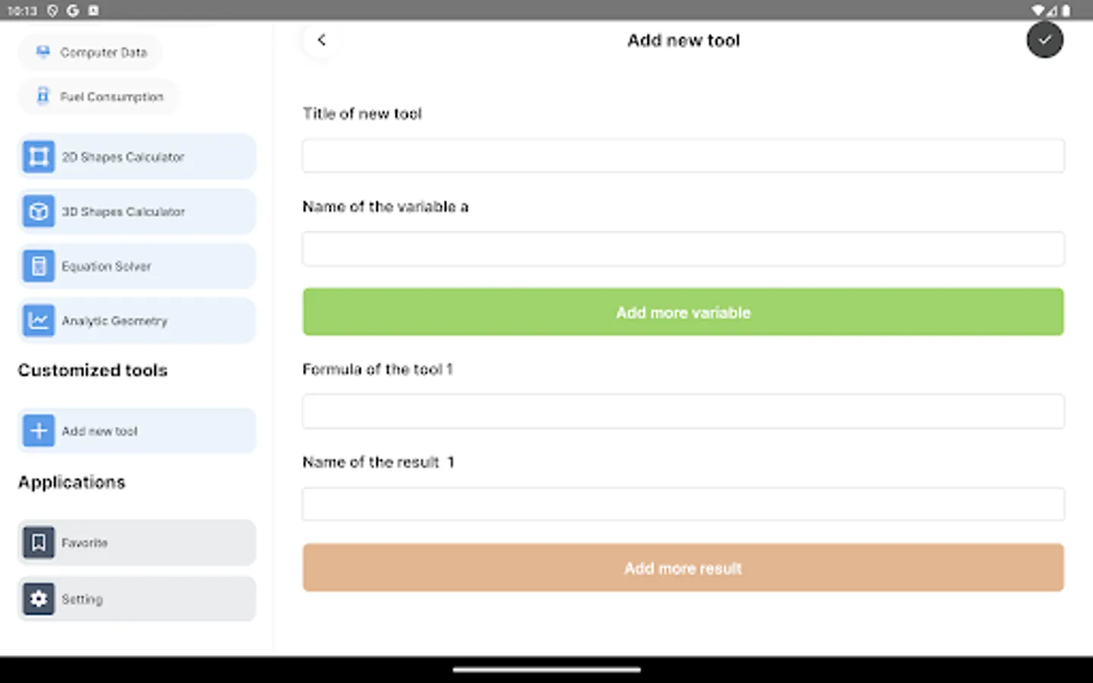Open Settings via the gear icon

click(38, 599)
